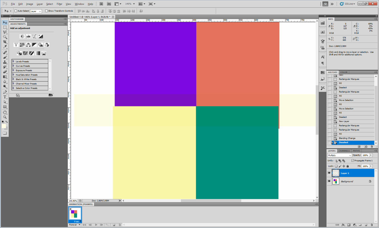Select the Rectangular Marquee tool

pos(5,27)
